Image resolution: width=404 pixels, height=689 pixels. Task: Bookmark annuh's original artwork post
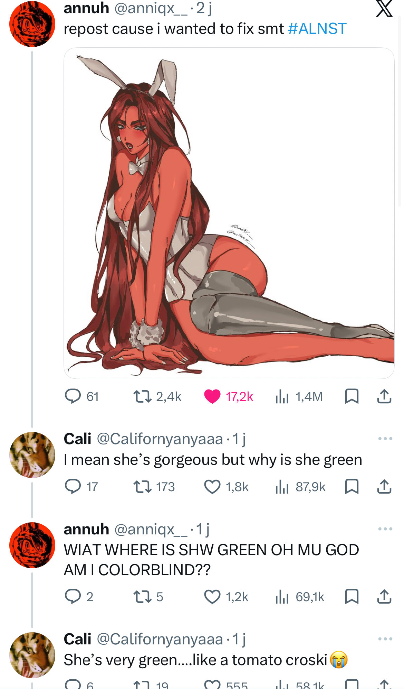click(x=352, y=396)
